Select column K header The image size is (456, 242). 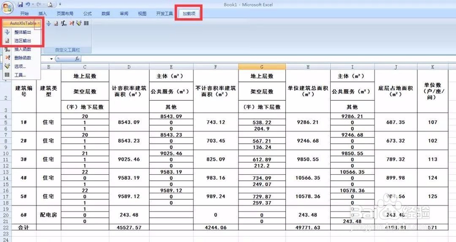pos(433,67)
